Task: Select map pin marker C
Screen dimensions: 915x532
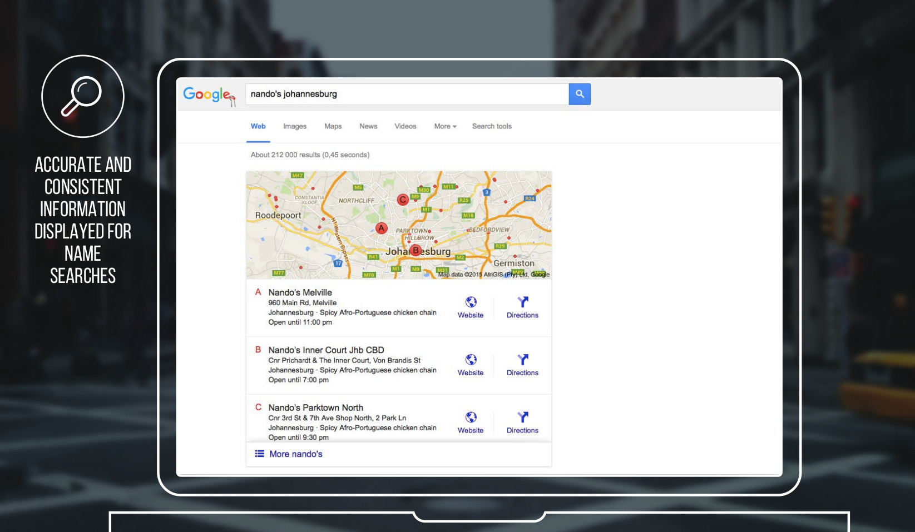Action: click(x=403, y=200)
